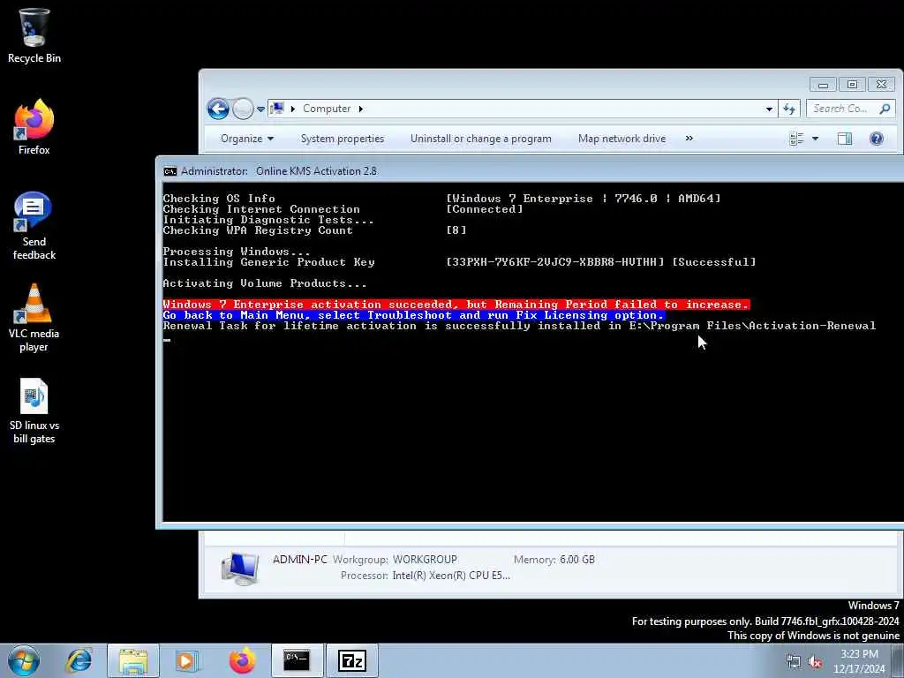Open Explorer help button
The image size is (904, 678).
pos(877,139)
